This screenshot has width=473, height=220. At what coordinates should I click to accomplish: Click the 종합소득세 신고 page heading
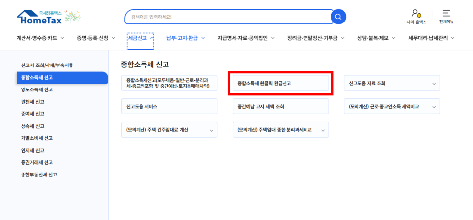(x=145, y=65)
